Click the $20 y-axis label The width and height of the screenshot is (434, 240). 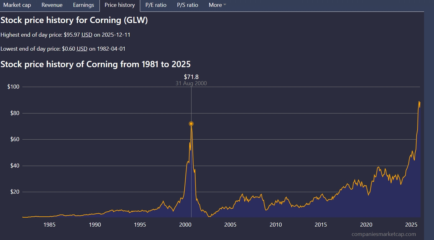pyautogui.click(x=15, y=192)
